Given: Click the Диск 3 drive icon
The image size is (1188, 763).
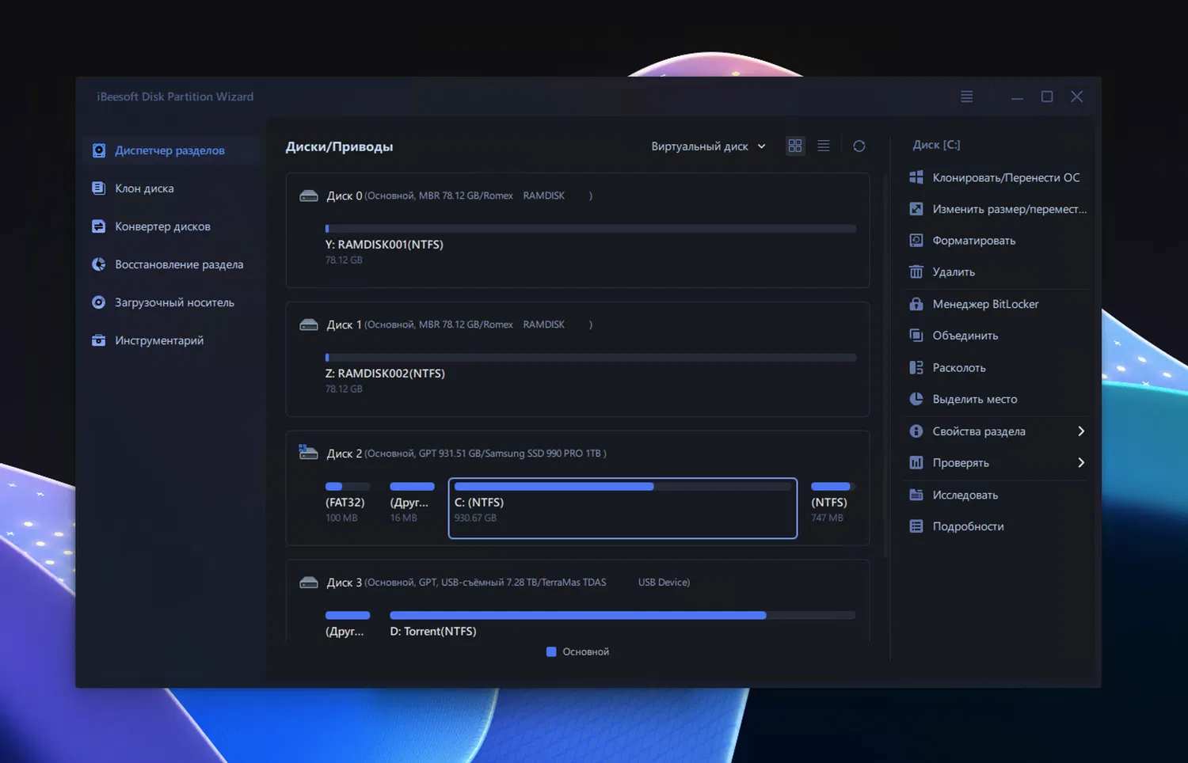Looking at the screenshot, I should pyautogui.click(x=309, y=583).
